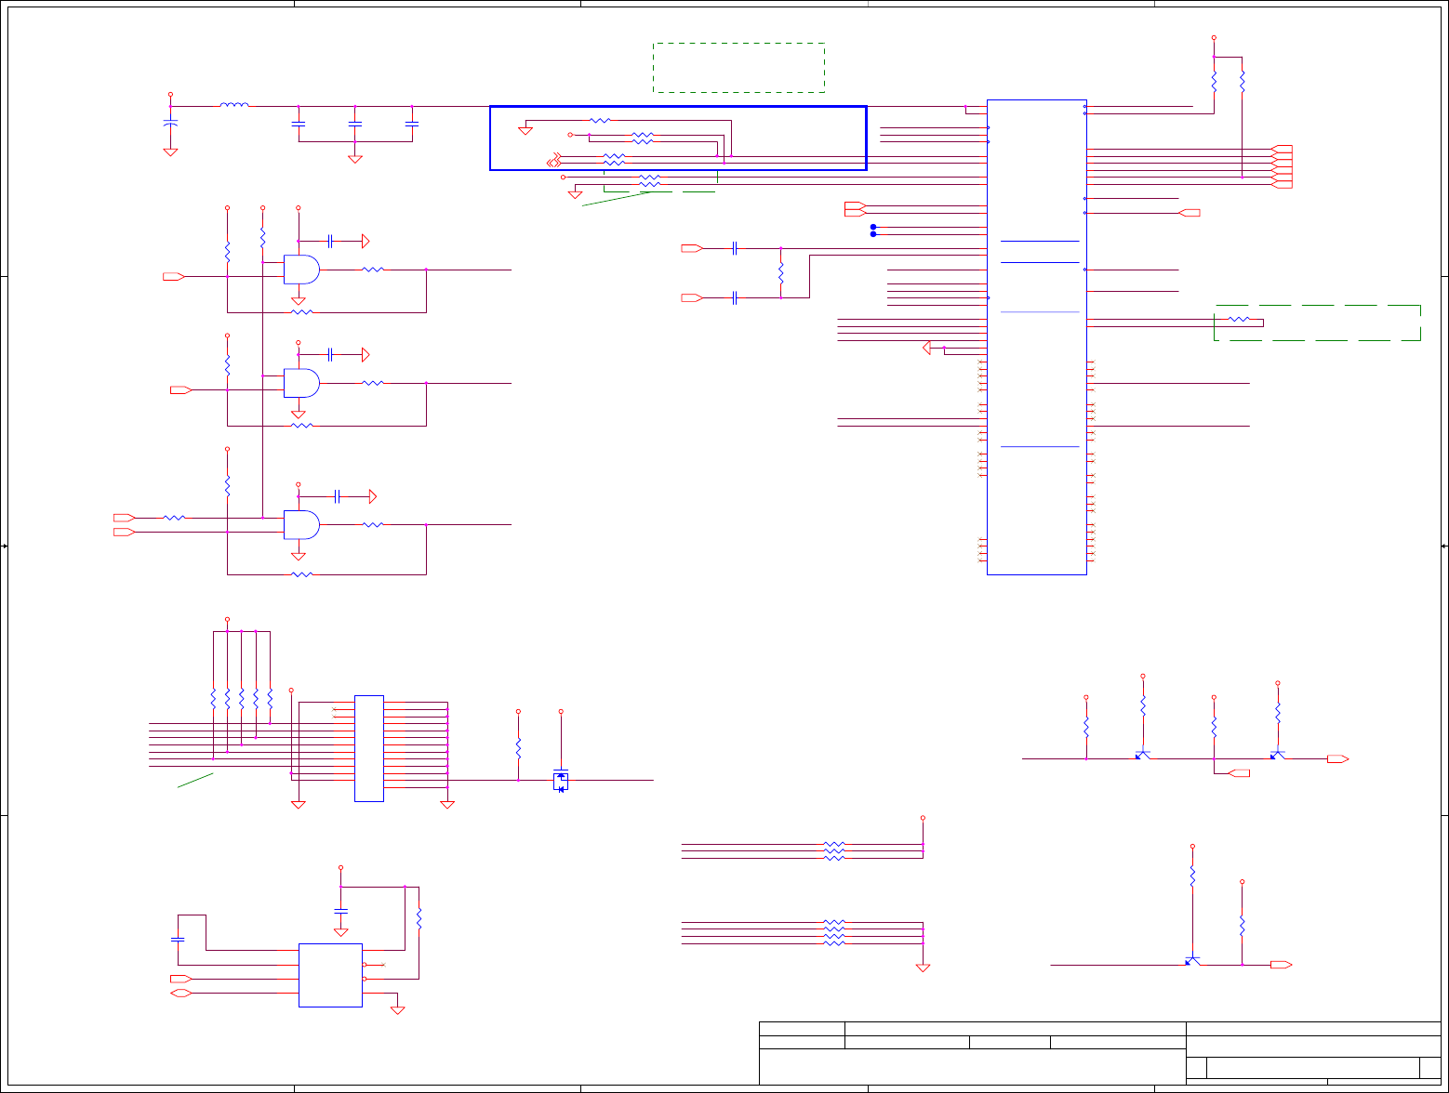Image resolution: width=1449 pixels, height=1093 pixels.
Task: Select the middle AND gate symbol
Action: tap(301, 383)
